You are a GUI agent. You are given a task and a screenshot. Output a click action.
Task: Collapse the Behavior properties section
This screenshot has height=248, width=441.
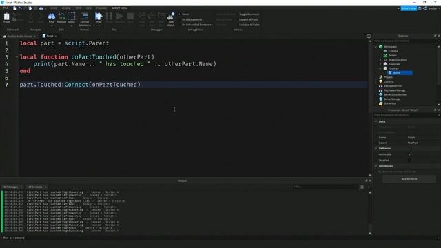click(x=376, y=148)
